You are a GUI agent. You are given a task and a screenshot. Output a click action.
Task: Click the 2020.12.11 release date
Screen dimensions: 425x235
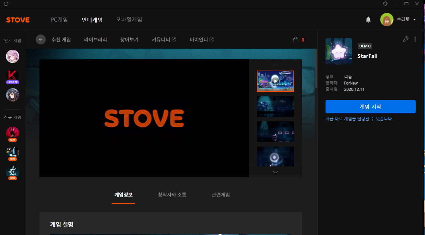354,89
